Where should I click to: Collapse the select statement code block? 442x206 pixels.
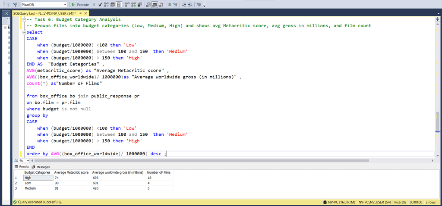pos(23,32)
